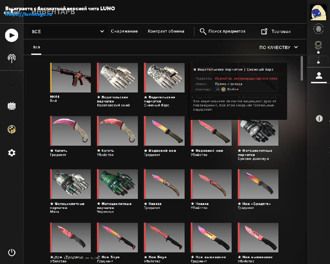Expand the ВСЁ category dropdown
Viewport: 330px width, 264px height.
point(67,31)
